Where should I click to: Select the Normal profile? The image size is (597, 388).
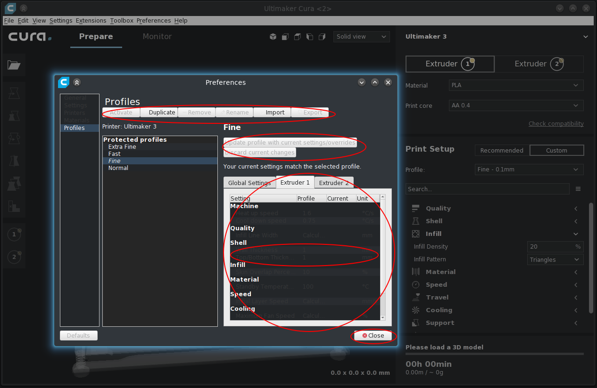click(160, 168)
